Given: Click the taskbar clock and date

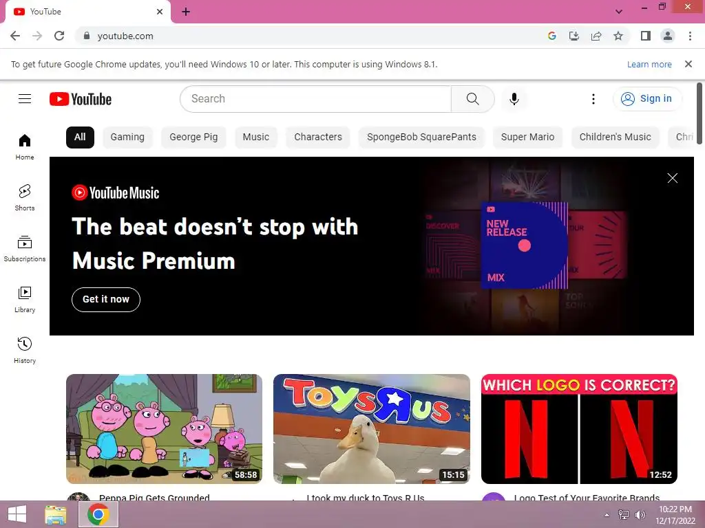Looking at the screenshot, I should click(675, 515).
